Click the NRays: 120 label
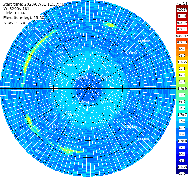Image resolution: width=188 pixels, height=177 pixels. 14,23
